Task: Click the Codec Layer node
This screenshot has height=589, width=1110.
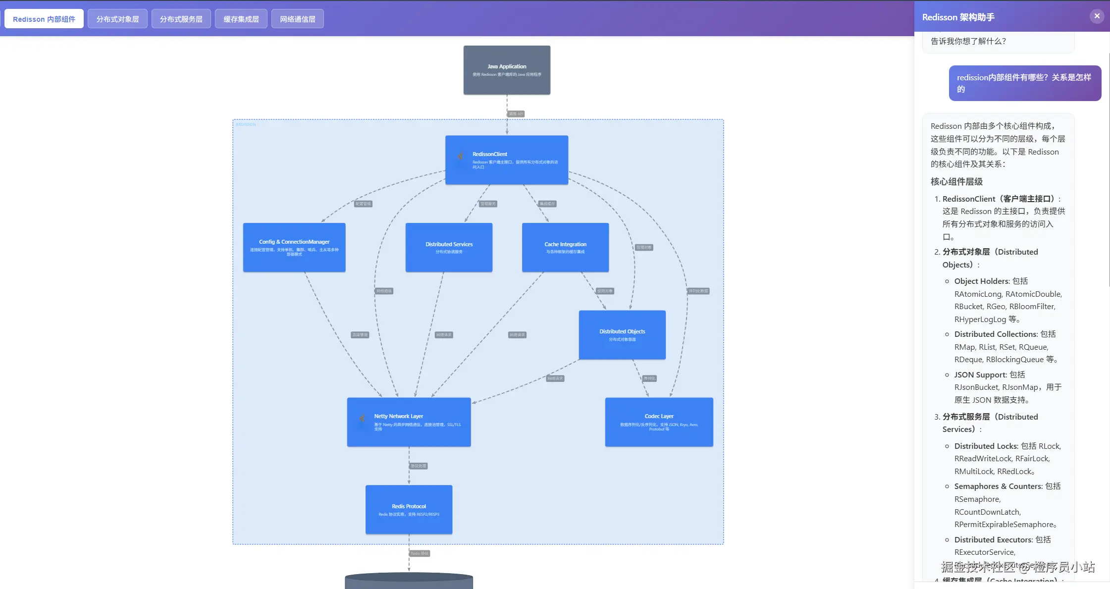Action: (x=659, y=422)
